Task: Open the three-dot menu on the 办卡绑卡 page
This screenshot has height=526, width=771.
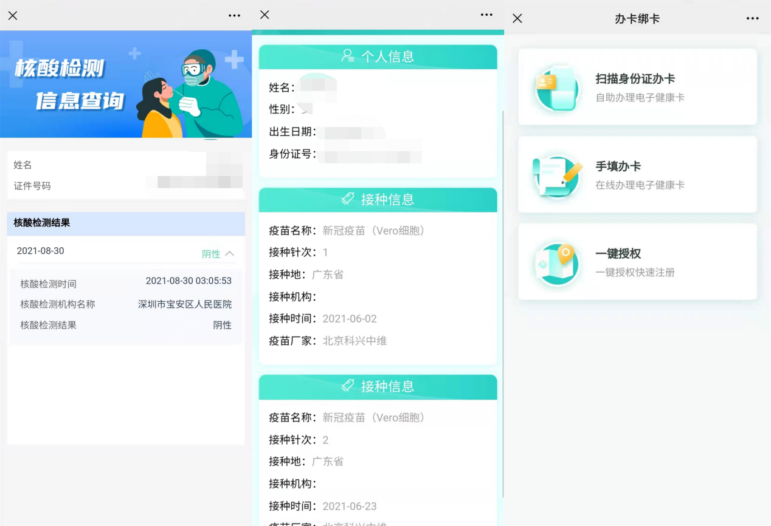Action: tap(753, 19)
